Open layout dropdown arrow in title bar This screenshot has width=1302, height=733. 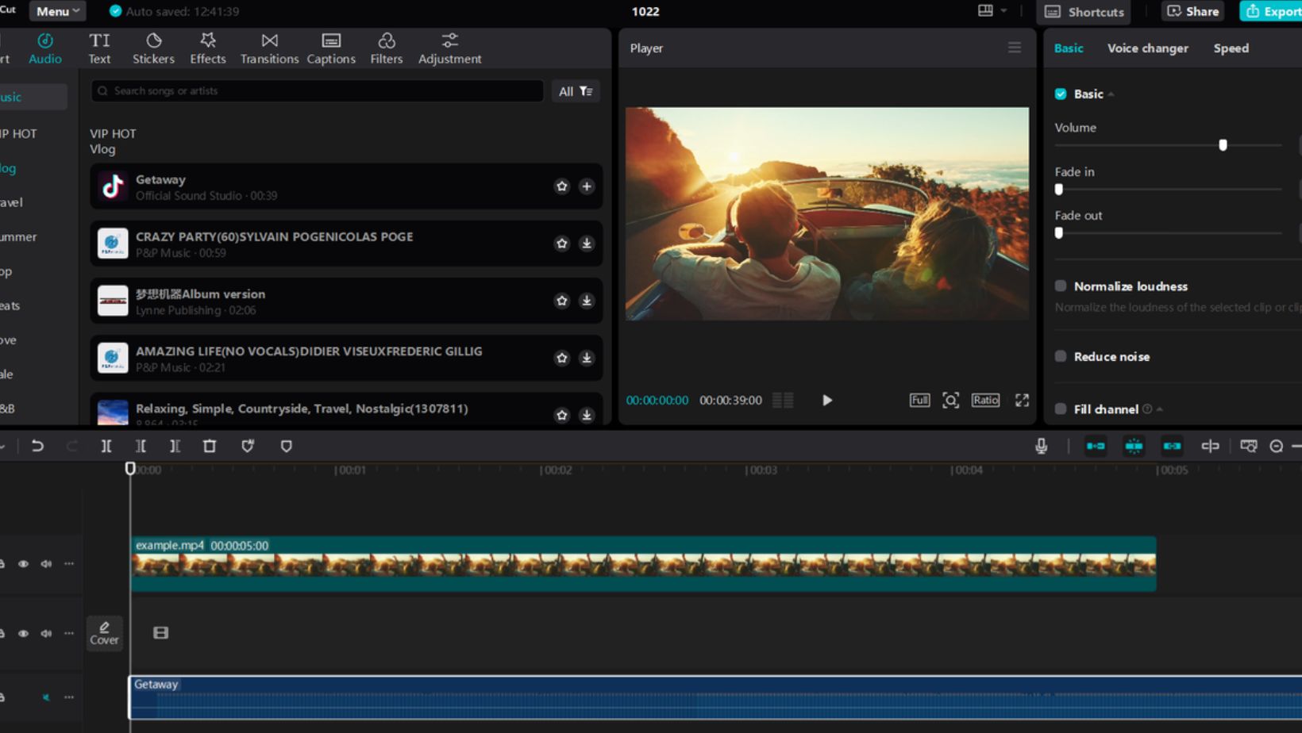click(1003, 10)
